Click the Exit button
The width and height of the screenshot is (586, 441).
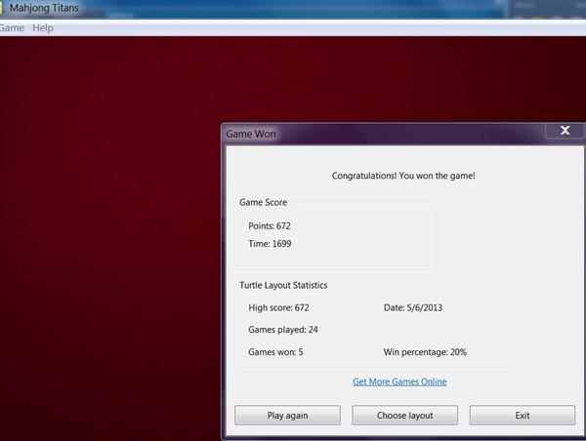coord(523,416)
